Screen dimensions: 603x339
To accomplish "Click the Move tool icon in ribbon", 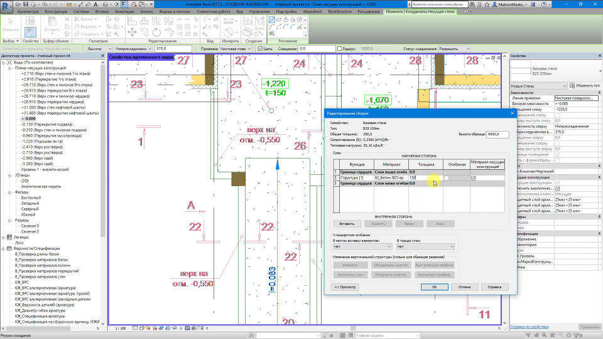I will click(132, 32).
